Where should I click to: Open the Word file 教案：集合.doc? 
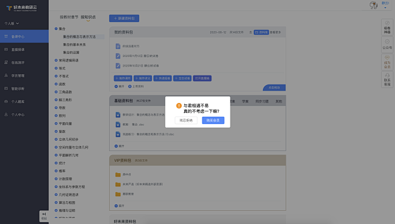(x=133, y=125)
